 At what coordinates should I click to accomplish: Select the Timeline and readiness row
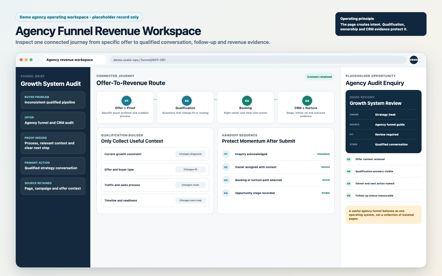coord(155,200)
